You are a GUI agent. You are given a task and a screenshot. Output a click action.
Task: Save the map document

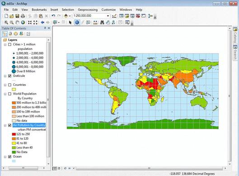tap(17, 16)
